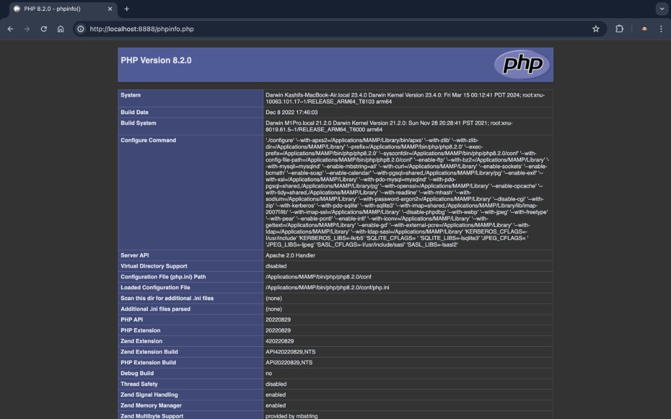
Task: Open the Extensions puzzle icon
Action: tap(619, 29)
